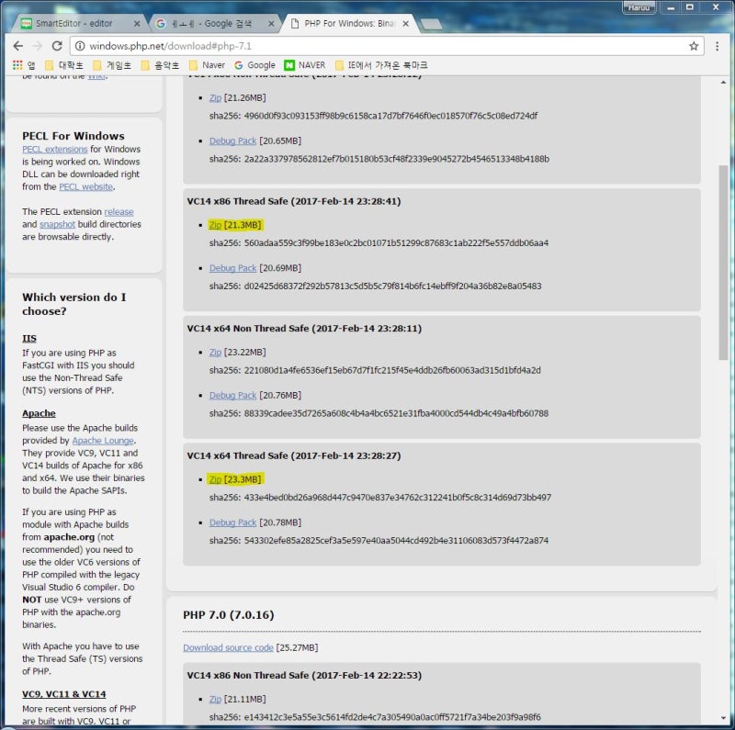This screenshot has height=730, width=735.
Task: Click the vertical scrollbar thumb
Action: coord(723,263)
